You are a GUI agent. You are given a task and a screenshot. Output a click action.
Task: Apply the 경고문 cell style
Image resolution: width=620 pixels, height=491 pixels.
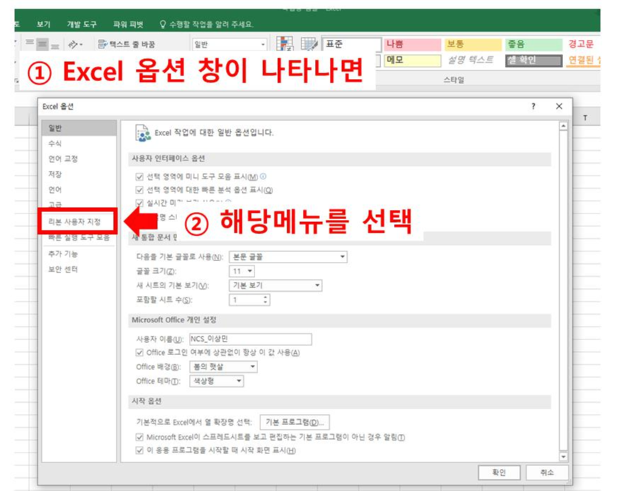(582, 44)
